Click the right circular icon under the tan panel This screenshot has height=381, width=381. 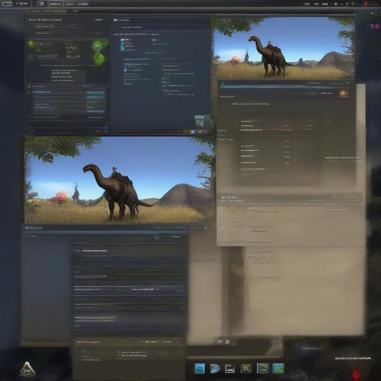click(227, 342)
